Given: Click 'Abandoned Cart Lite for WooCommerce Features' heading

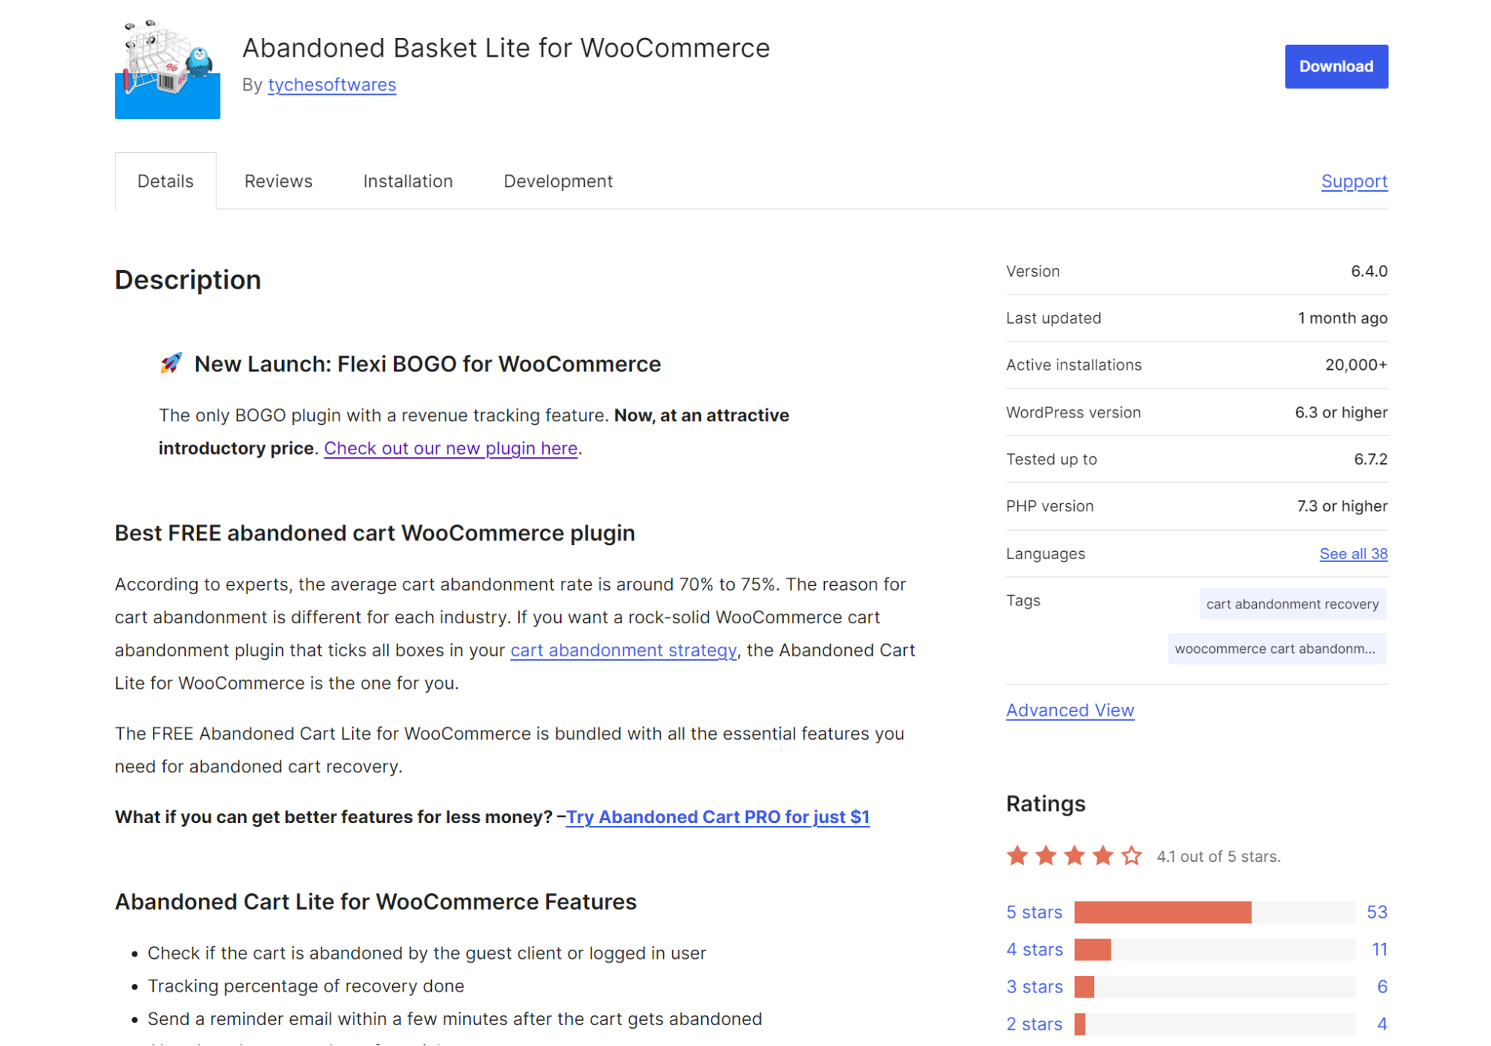Looking at the screenshot, I should pos(375,901).
